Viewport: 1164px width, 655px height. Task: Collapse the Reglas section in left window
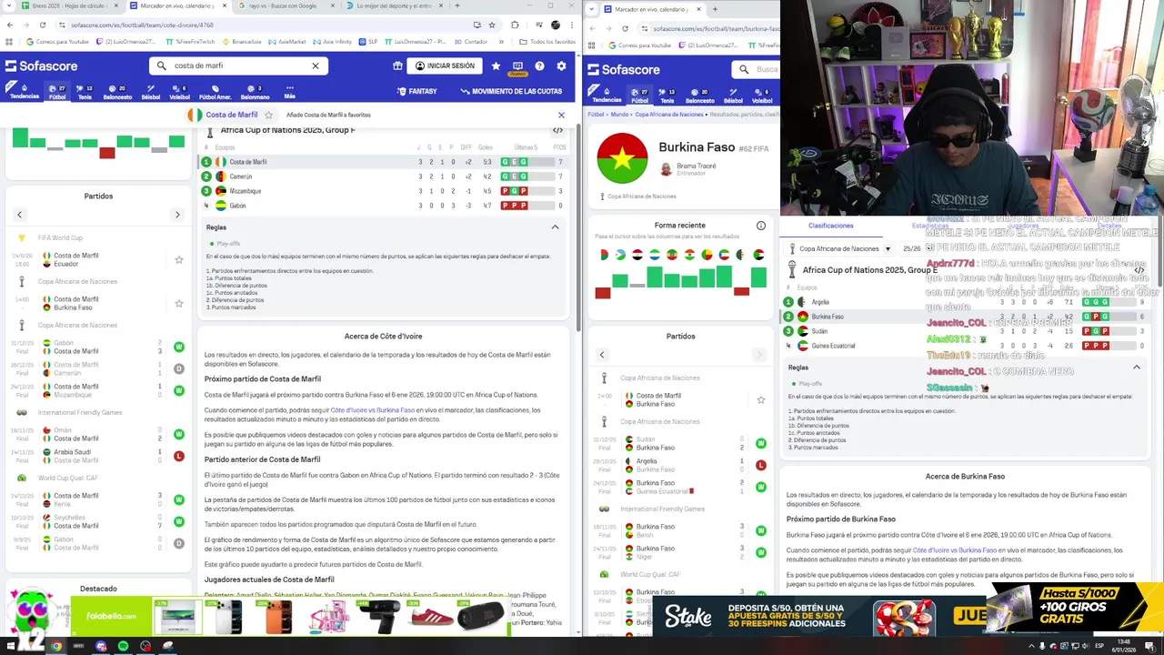[x=555, y=227]
